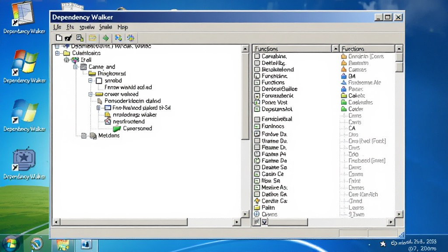
Task: Click the yellow folder toolbar icon
Action: (x=92, y=38)
